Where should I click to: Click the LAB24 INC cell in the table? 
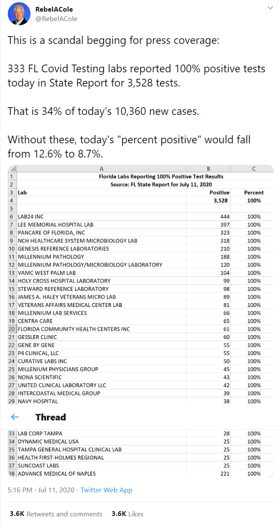tap(31, 216)
